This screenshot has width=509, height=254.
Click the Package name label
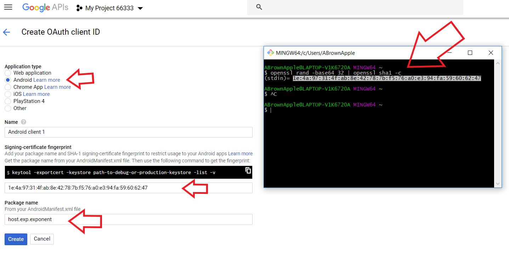pyautogui.click(x=21, y=203)
